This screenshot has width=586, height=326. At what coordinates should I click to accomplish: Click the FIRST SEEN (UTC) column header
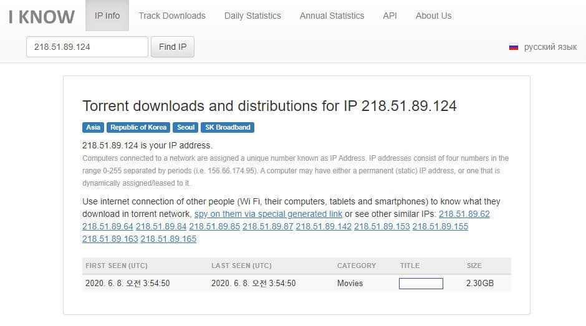click(x=117, y=266)
